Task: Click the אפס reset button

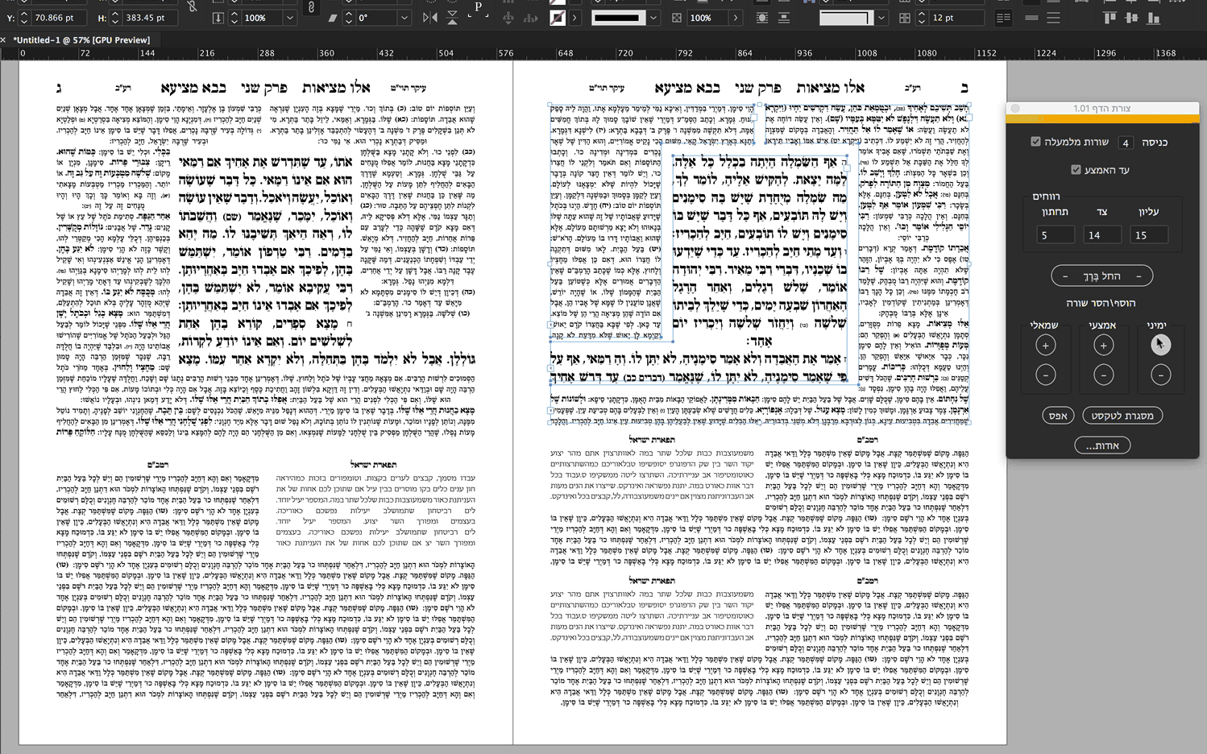Action: [x=1058, y=416]
